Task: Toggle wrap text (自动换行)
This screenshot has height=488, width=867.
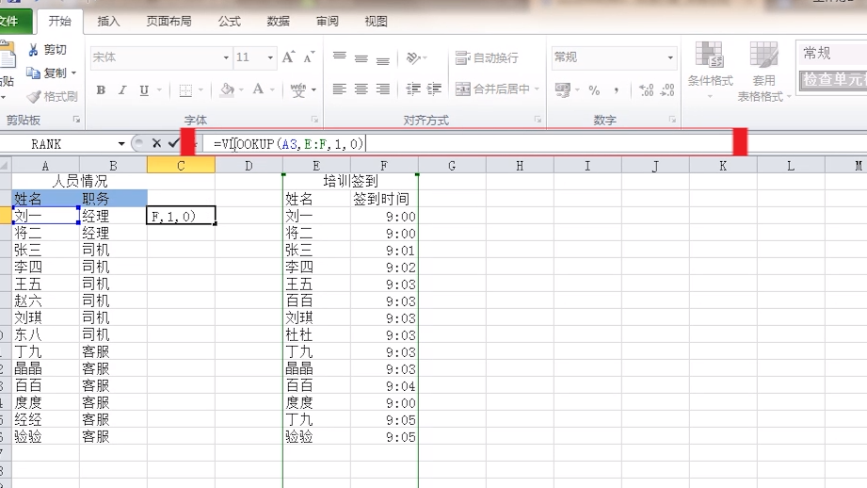Action: pyautogui.click(x=487, y=57)
